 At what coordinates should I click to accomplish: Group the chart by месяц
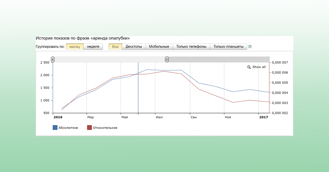coord(75,47)
